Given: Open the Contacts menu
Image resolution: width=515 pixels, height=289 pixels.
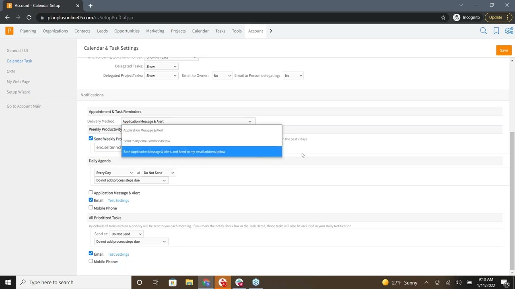Looking at the screenshot, I should [82, 31].
